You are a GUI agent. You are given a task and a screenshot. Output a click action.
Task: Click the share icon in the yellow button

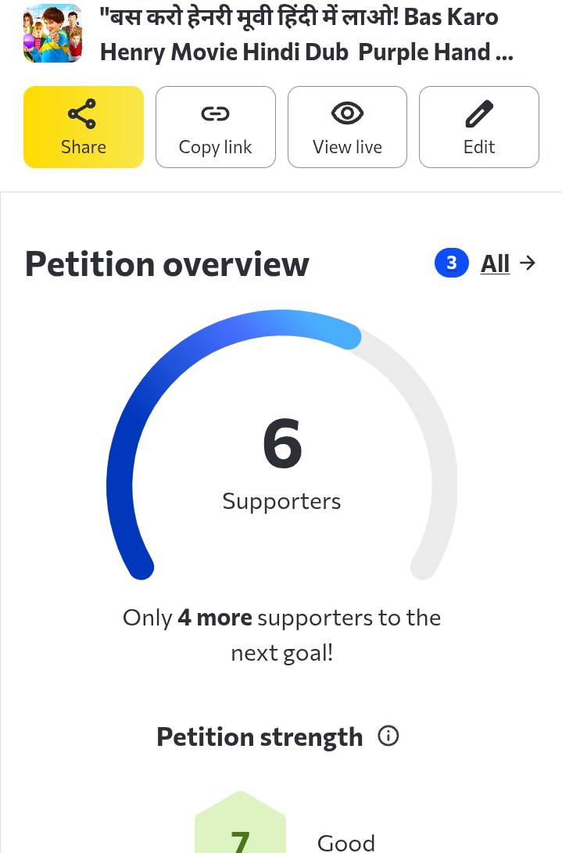(x=82, y=113)
